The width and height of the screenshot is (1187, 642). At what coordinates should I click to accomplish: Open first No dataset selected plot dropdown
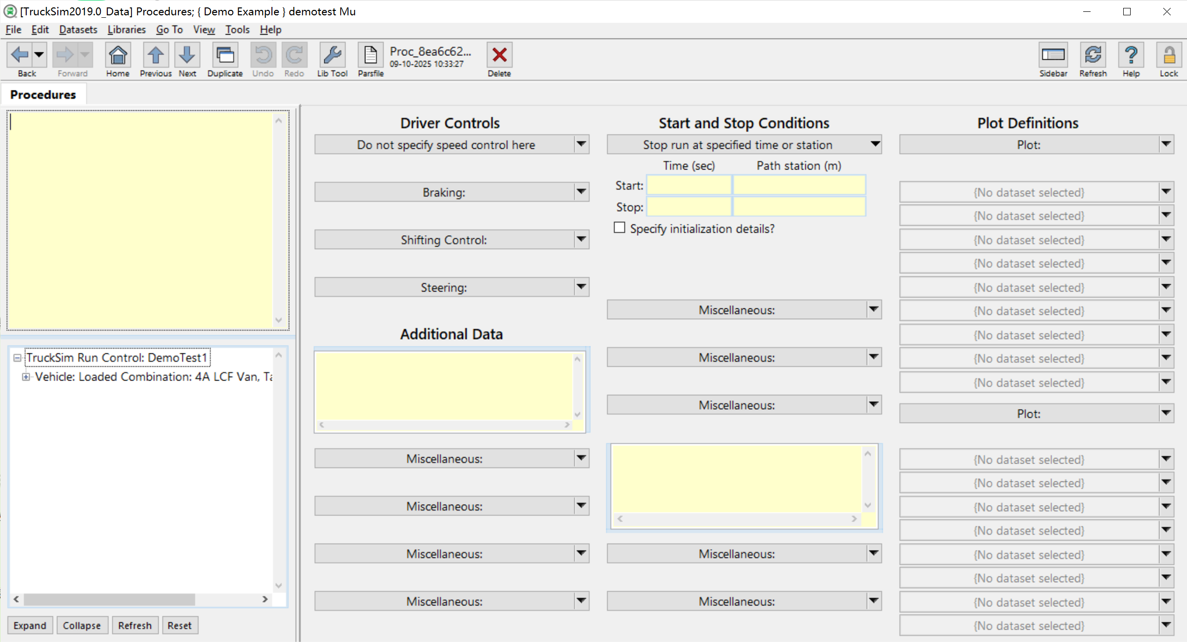click(x=1166, y=192)
